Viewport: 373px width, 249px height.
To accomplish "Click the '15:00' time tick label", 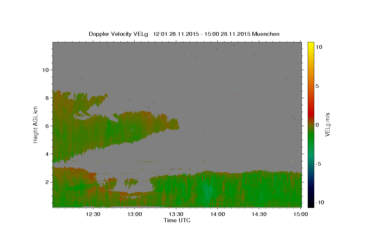I will [x=301, y=214].
